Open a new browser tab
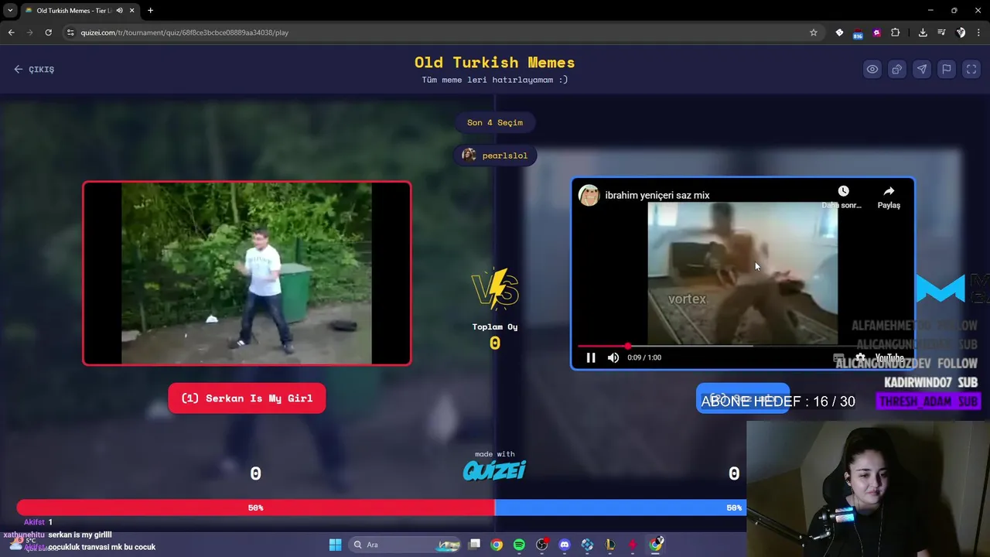This screenshot has width=990, height=557. (150, 10)
